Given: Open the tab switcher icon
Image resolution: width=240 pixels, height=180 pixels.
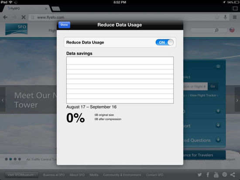Looking at the screenshot, I should click(235, 8).
